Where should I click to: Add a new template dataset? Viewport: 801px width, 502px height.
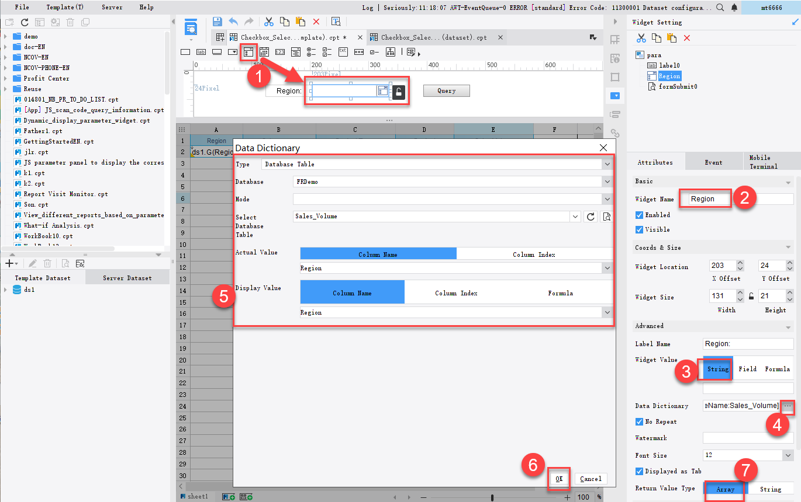pos(8,263)
